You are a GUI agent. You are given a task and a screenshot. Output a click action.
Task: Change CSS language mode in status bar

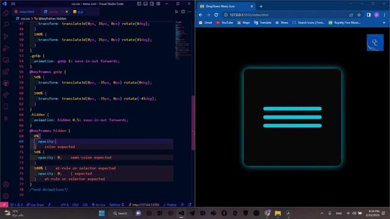(x=85, y=204)
